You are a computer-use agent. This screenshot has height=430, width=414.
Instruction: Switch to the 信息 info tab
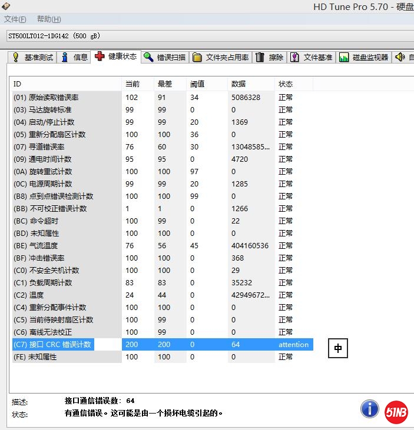coord(75,57)
